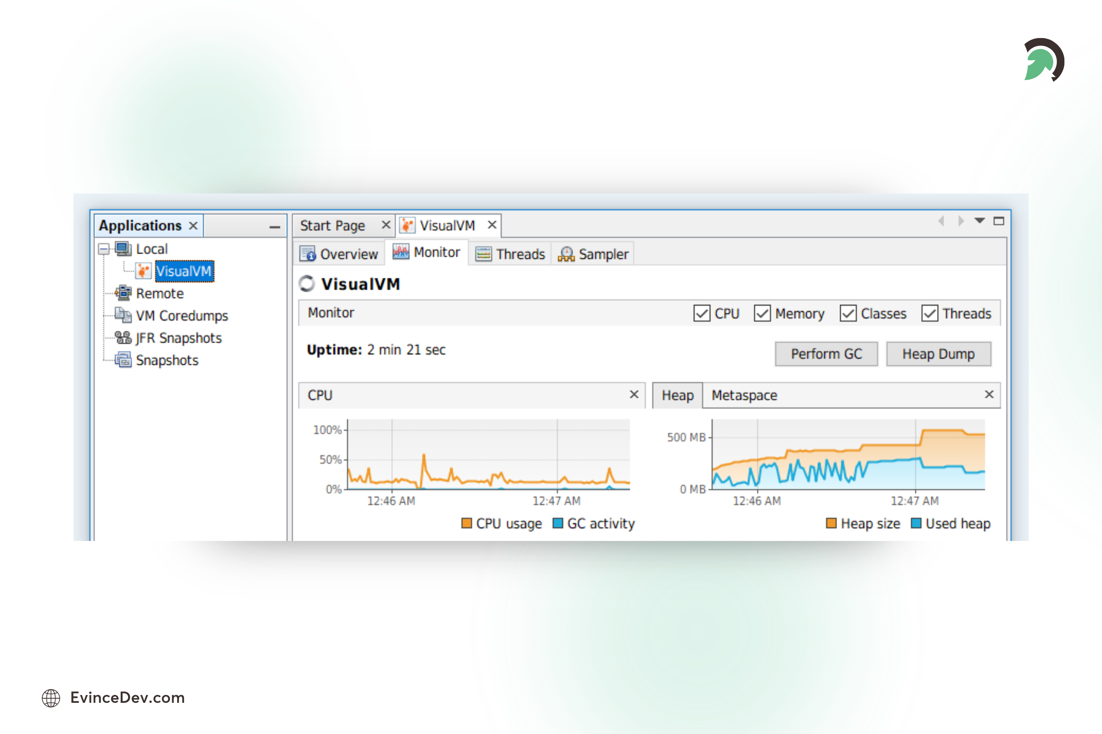The image size is (1102, 734).
Task: Uncheck the Threads checkbox
Action: (929, 313)
